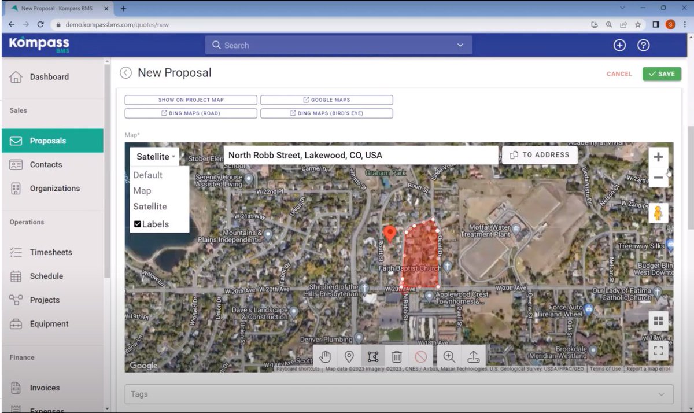Click the Street View Pegman icon
This screenshot has width=694, height=413.
pos(659,213)
